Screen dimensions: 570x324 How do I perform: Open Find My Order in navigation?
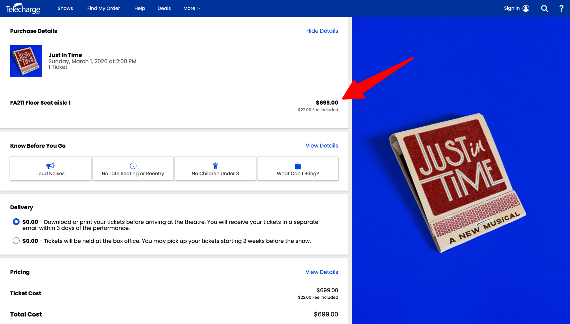[x=103, y=9]
